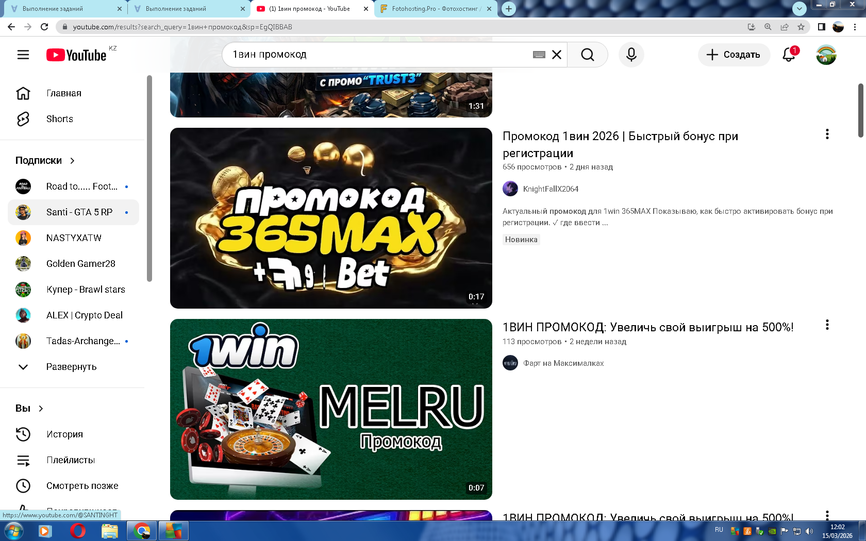Clear the search query with the X
The width and height of the screenshot is (866, 541).
click(557, 55)
